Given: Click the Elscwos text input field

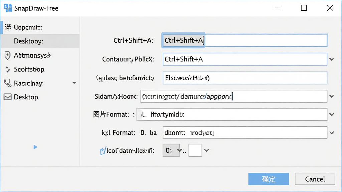Looking at the screenshot, I should pyautogui.click(x=245, y=78).
